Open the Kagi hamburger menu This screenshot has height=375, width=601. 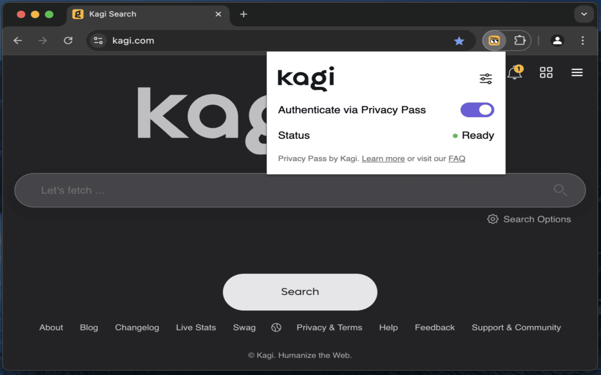pos(577,72)
